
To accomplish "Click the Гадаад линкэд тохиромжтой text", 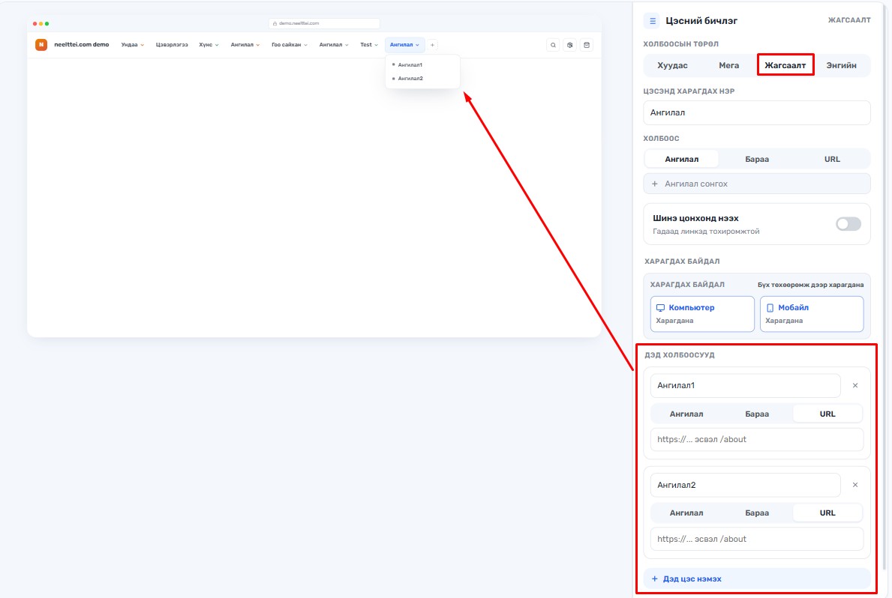I will [706, 232].
